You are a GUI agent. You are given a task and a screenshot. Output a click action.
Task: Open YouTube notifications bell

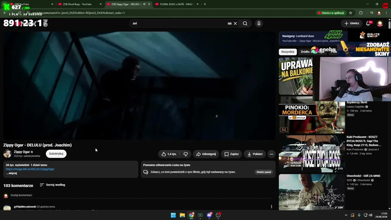[x=368, y=23]
